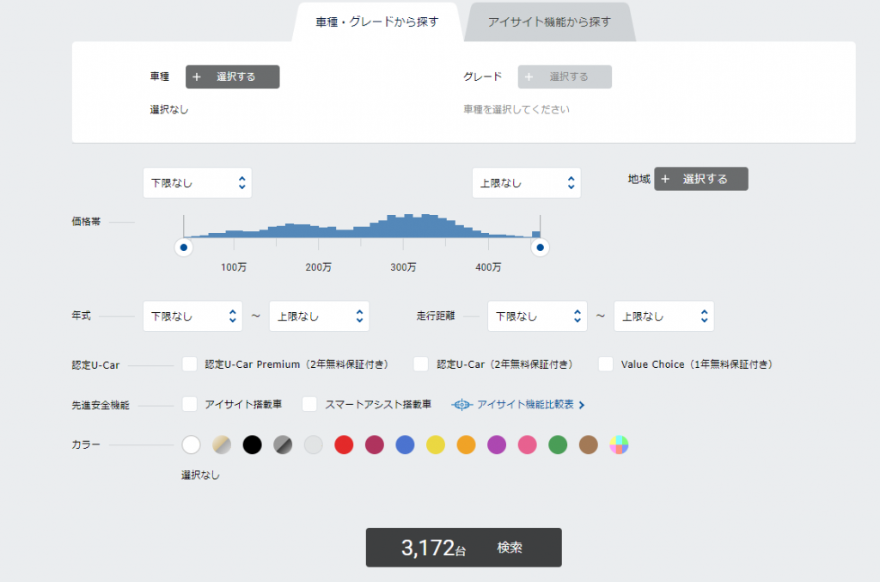Click the plus icon on グレード button
Image resolution: width=880 pixels, height=582 pixels.
point(529,77)
